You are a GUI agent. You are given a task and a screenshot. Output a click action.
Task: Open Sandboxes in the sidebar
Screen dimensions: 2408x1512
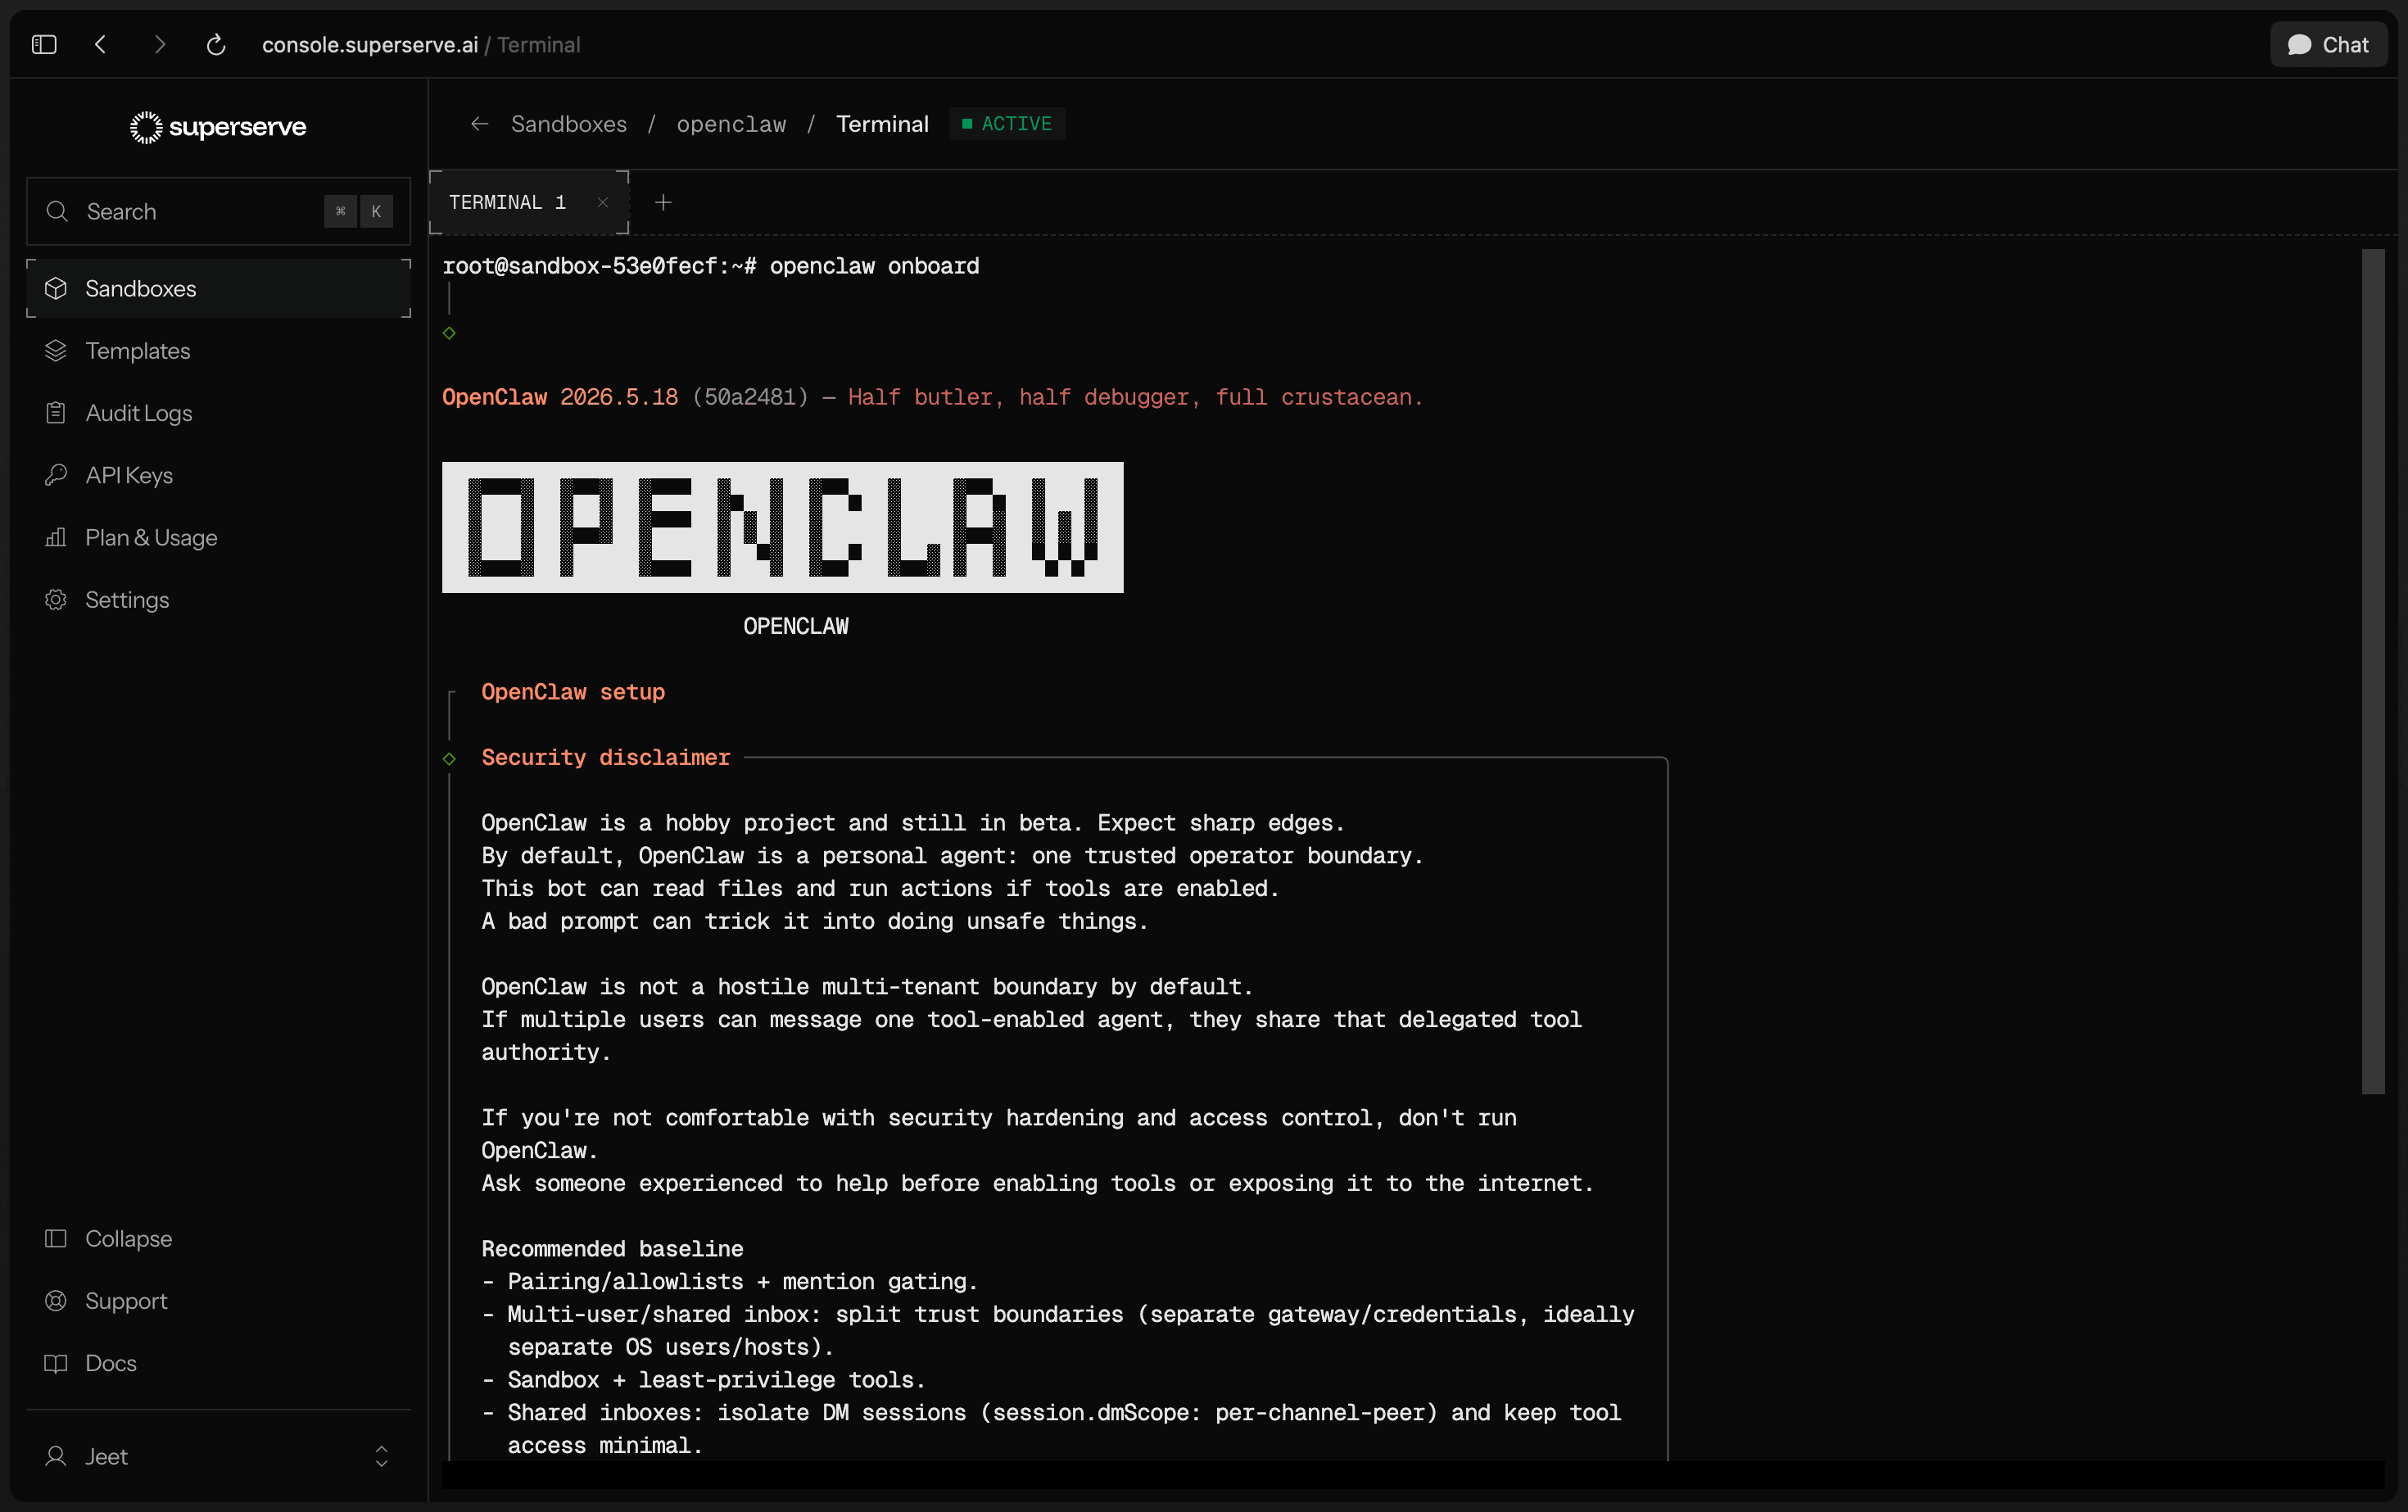pyautogui.click(x=218, y=288)
